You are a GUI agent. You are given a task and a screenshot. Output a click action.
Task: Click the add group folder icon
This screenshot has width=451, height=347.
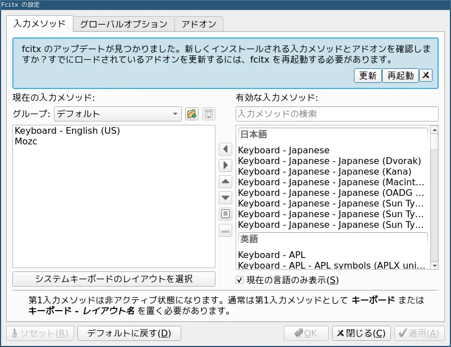(x=192, y=114)
